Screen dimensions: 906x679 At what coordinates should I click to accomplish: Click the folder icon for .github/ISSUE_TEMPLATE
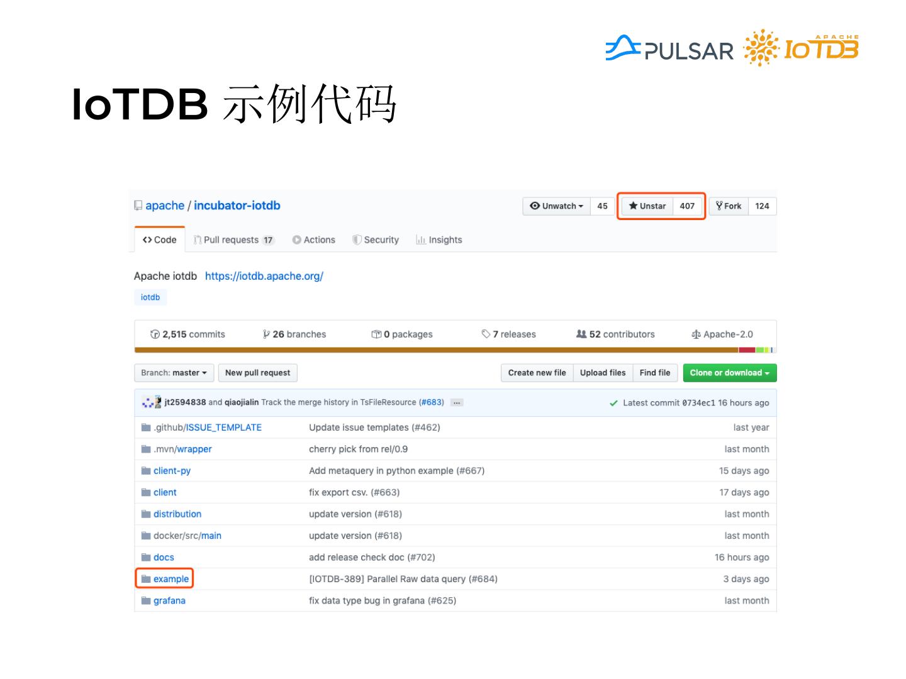coord(146,428)
